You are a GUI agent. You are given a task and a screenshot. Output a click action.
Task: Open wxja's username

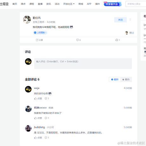click(x=36, y=88)
